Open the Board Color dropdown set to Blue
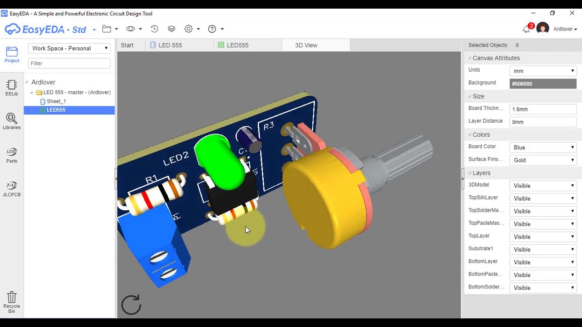 click(543, 147)
